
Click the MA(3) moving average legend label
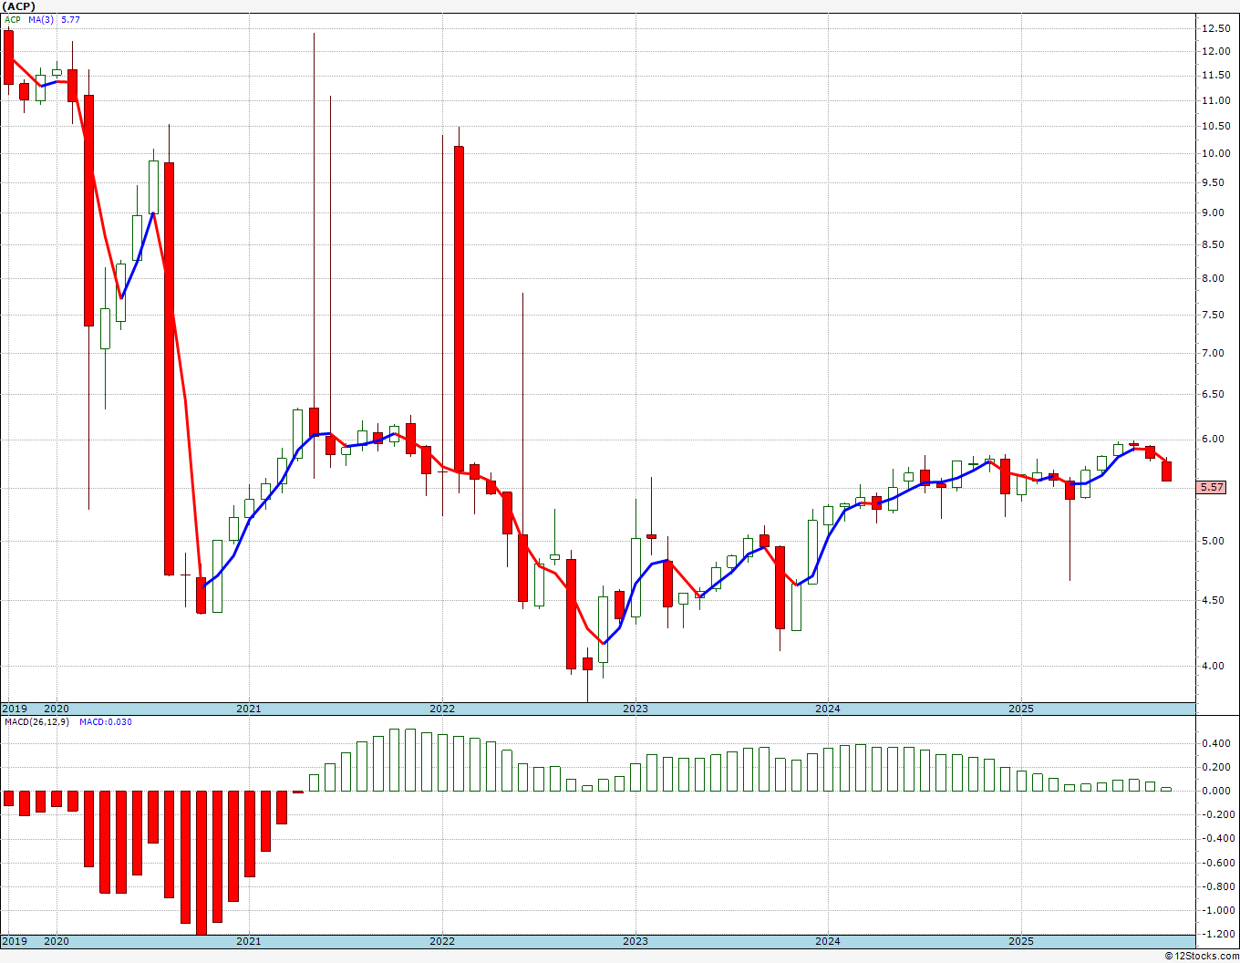[42, 19]
